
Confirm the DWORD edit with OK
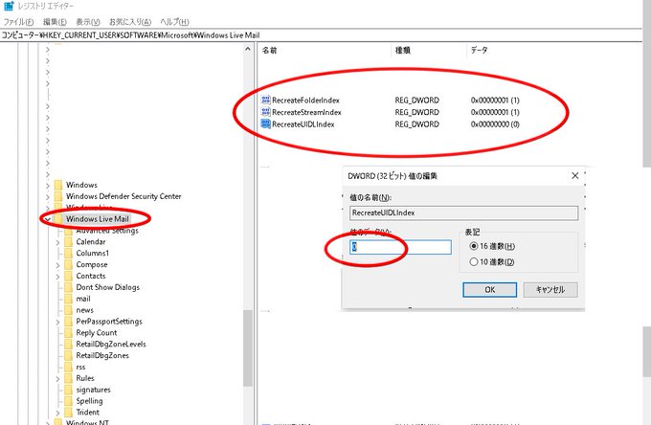pos(490,290)
